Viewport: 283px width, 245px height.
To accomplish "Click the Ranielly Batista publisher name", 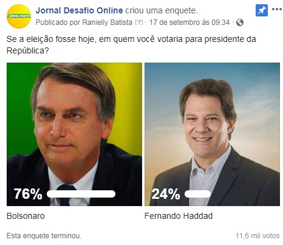I will pyautogui.click(x=107, y=22).
